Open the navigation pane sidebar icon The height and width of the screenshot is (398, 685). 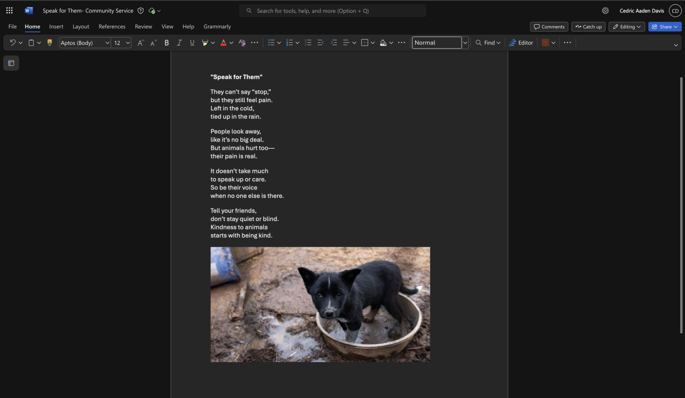coord(11,63)
